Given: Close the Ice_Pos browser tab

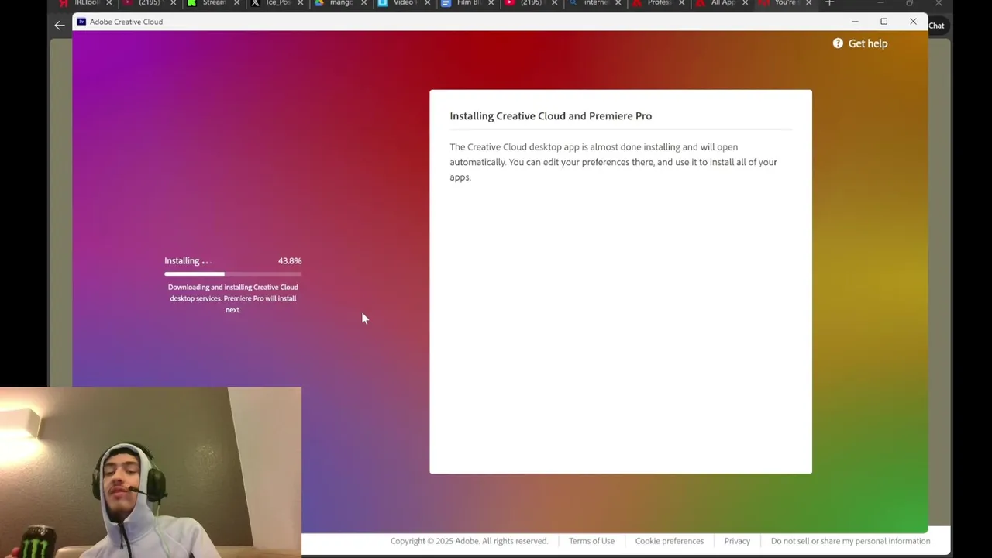Looking at the screenshot, I should tap(300, 3).
